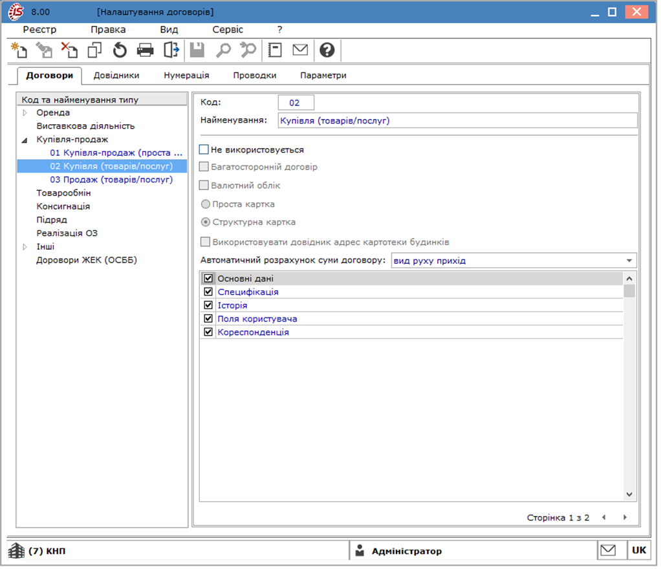Click the user icon beside Адміністратор
This screenshot has width=661, height=569.
pyautogui.click(x=360, y=550)
